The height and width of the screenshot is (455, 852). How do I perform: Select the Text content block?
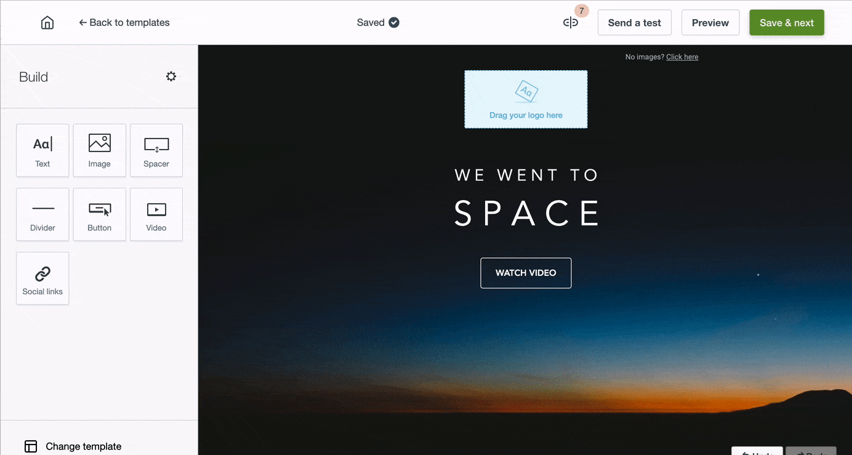[42, 150]
